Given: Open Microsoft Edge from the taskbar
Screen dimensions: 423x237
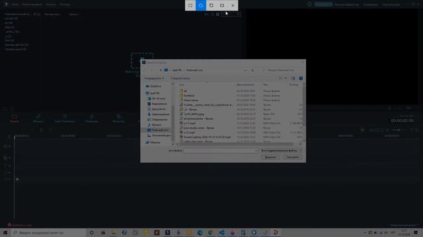Looking at the screenshot, I should tap(200, 232).
